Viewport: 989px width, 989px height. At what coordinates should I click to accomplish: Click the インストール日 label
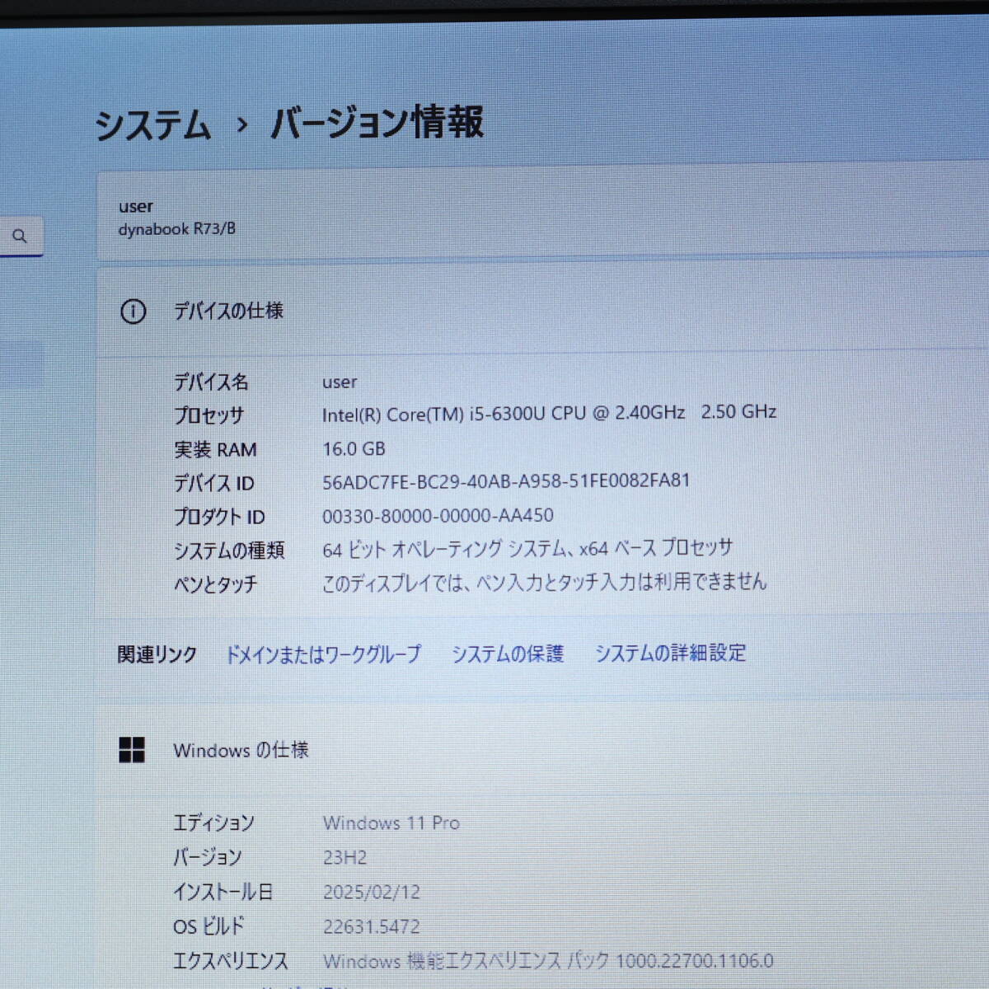click(223, 892)
